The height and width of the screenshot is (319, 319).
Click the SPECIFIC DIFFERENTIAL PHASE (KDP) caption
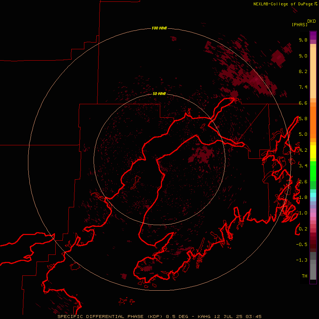[x=111, y=317]
